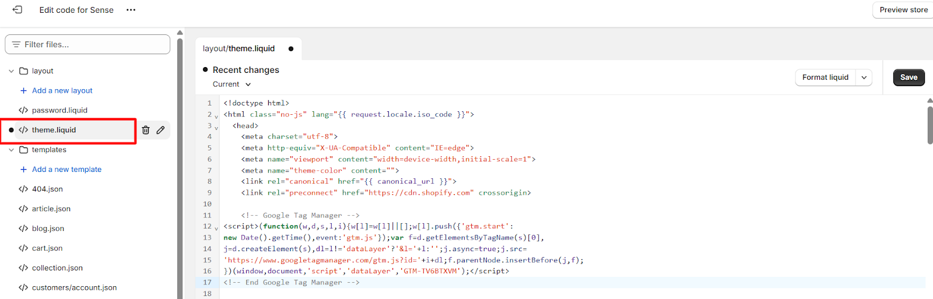The width and height of the screenshot is (933, 299).
Task: Click the templates folder icon
Action: pos(24,150)
